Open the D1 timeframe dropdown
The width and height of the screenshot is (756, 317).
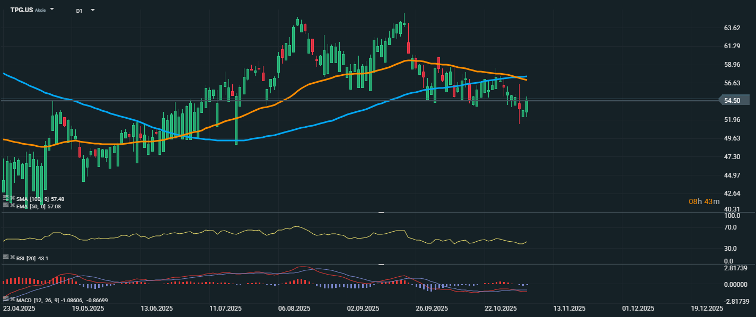[x=93, y=10]
